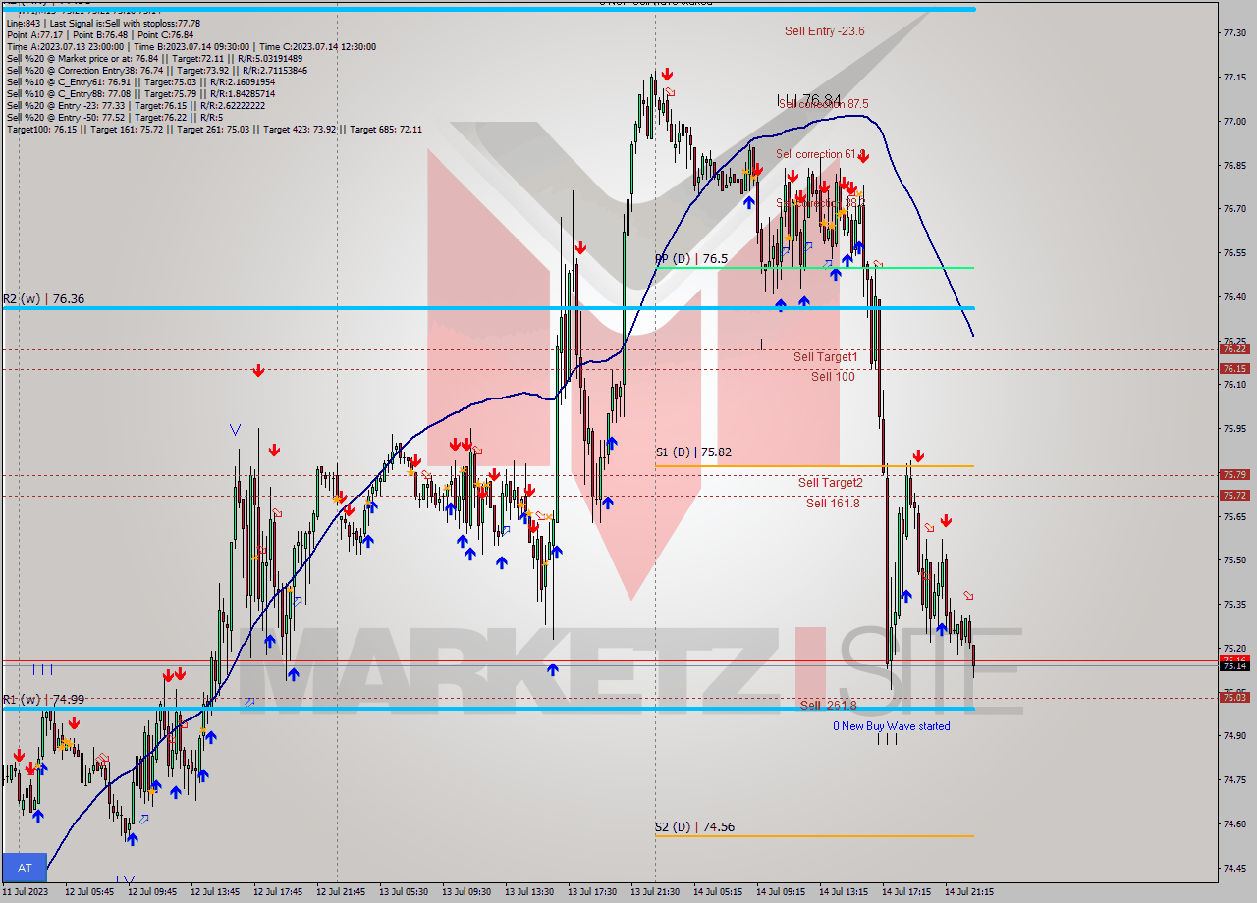Select the R2 (w) | 76.36 label
The height and width of the screenshot is (903, 1257).
coord(42,298)
